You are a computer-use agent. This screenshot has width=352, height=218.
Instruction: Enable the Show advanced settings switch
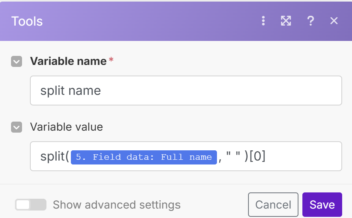point(30,205)
